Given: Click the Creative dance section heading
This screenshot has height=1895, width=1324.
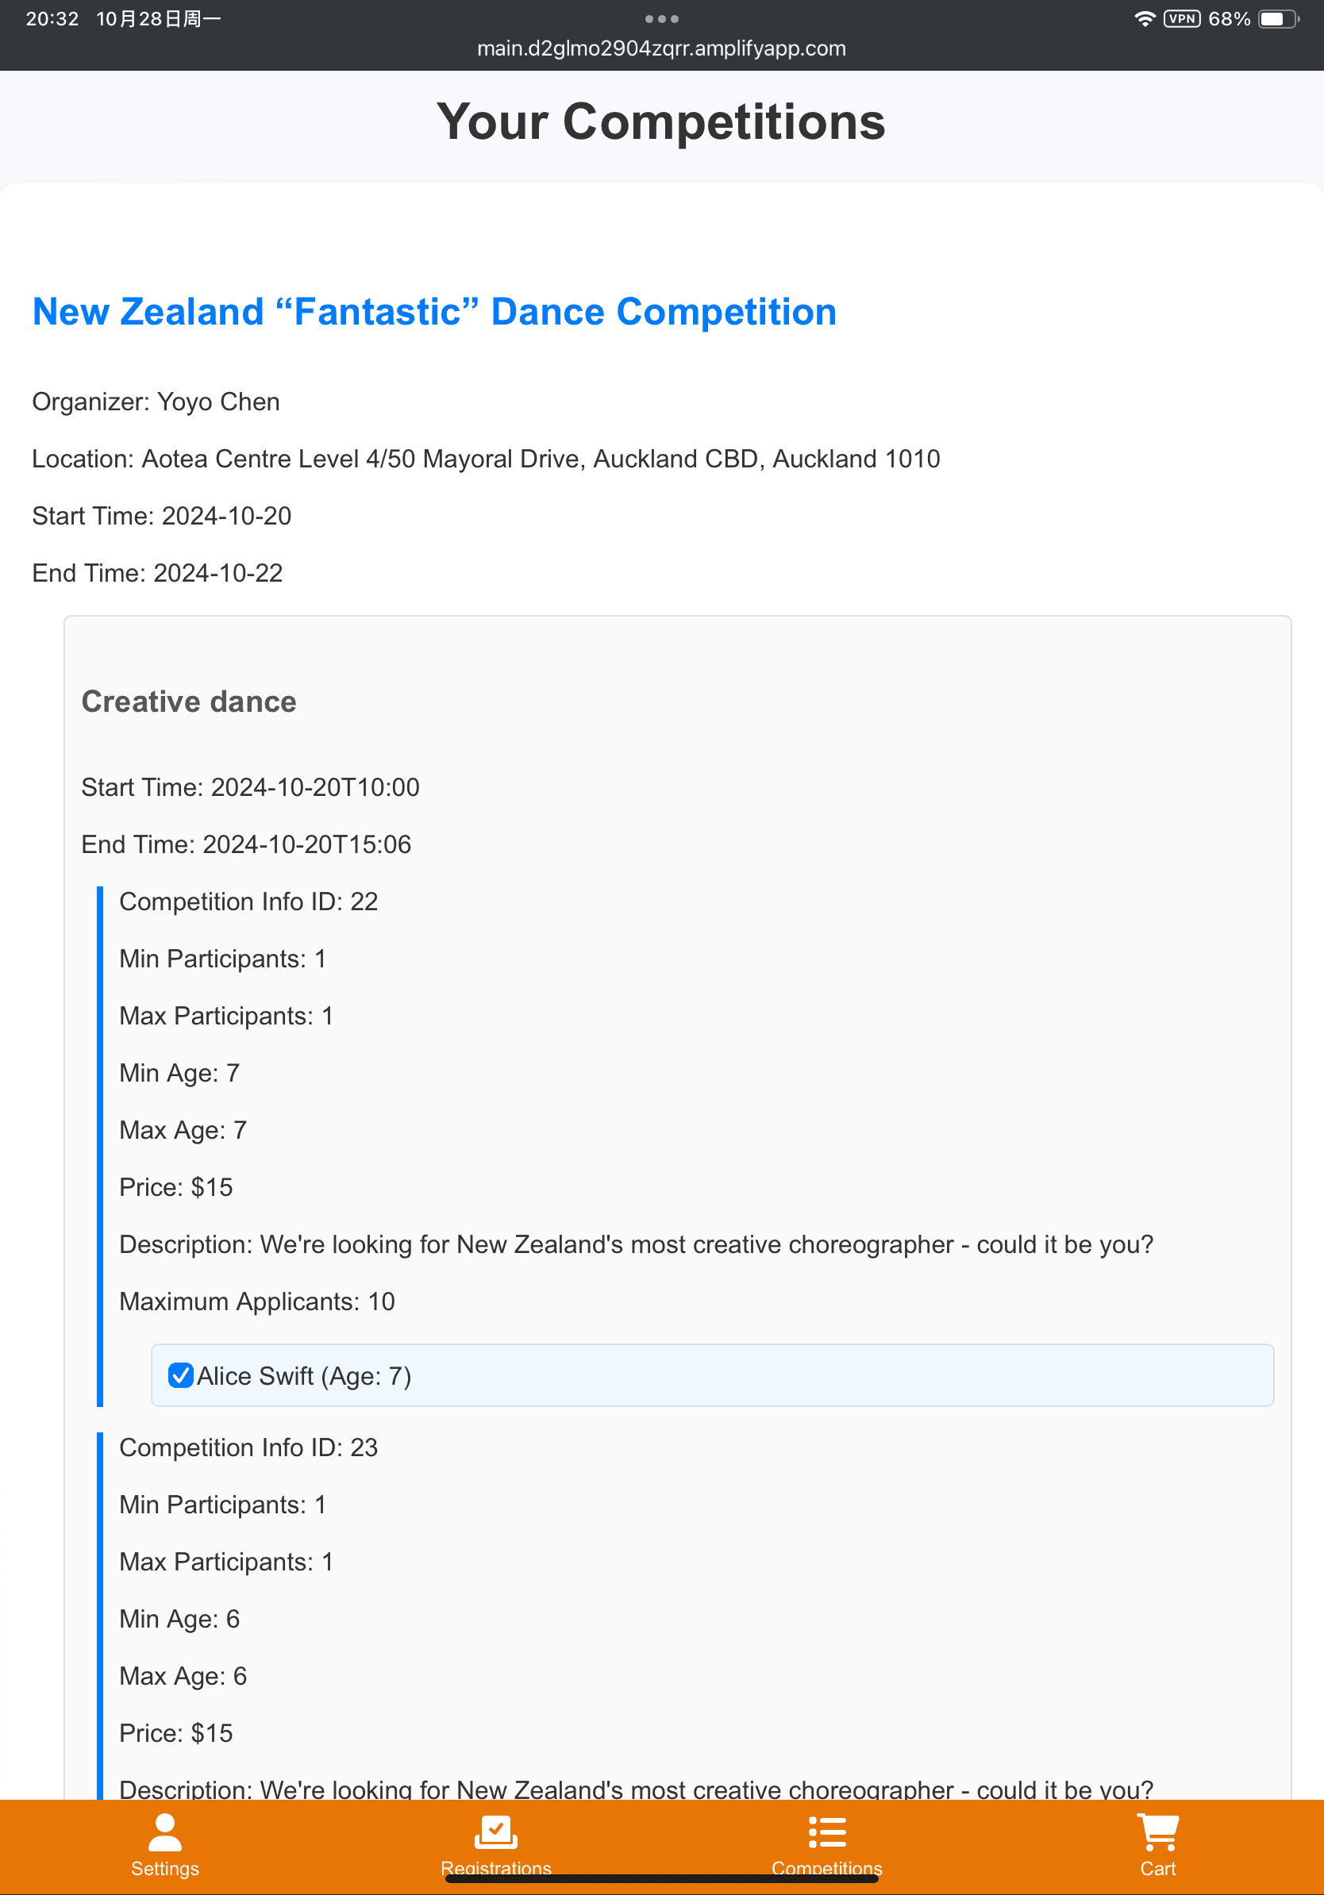Looking at the screenshot, I should pos(189,701).
